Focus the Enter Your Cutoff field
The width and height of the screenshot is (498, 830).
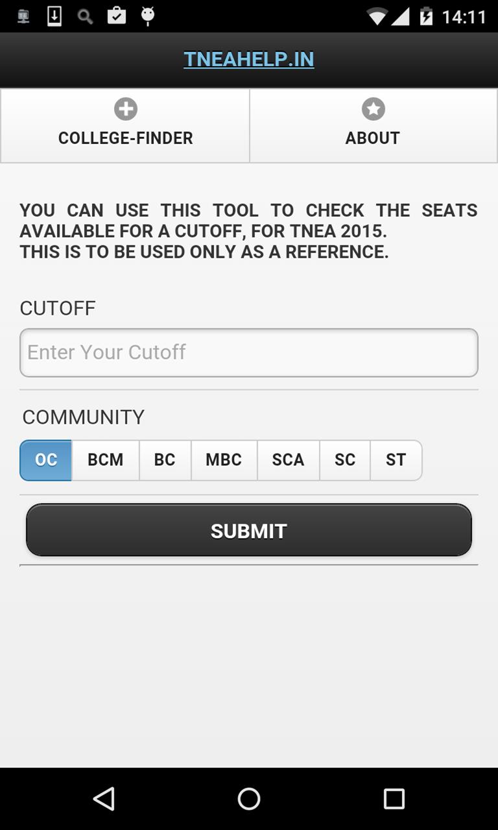point(249,352)
